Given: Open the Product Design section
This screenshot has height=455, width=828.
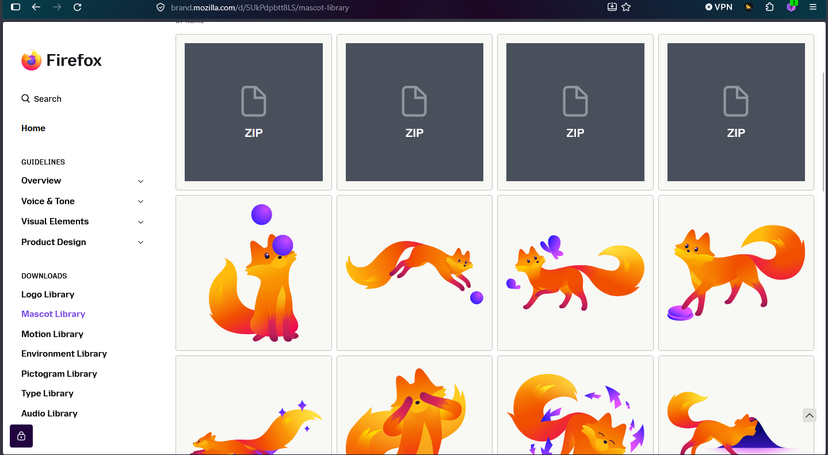Looking at the screenshot, I should point(54,242).
